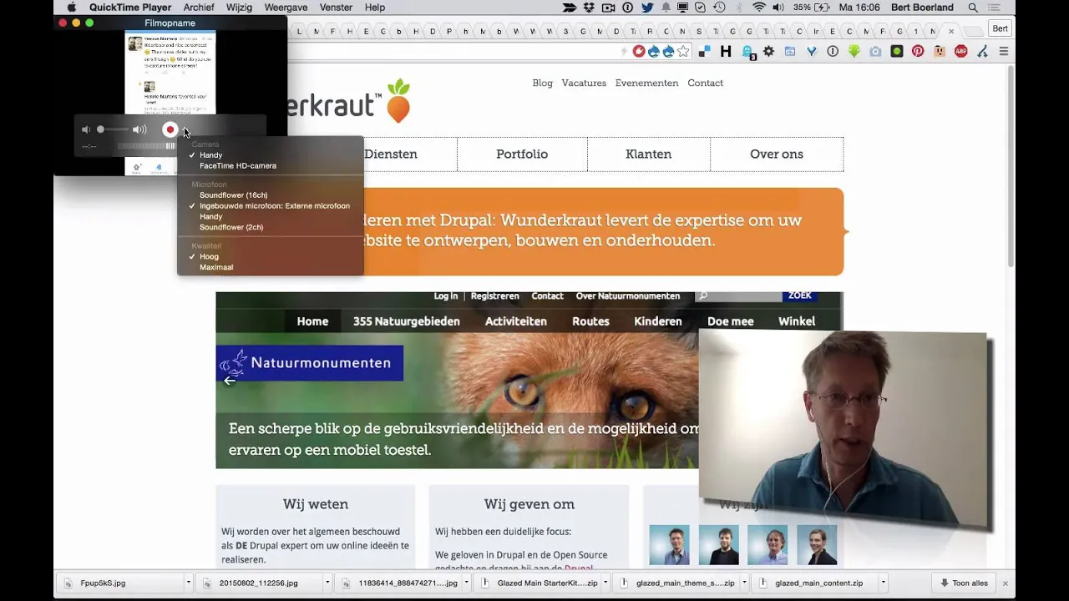This screenshot has width=1069, height=601.
Task: Close the downloads bar
Action: coord(1006,583)
